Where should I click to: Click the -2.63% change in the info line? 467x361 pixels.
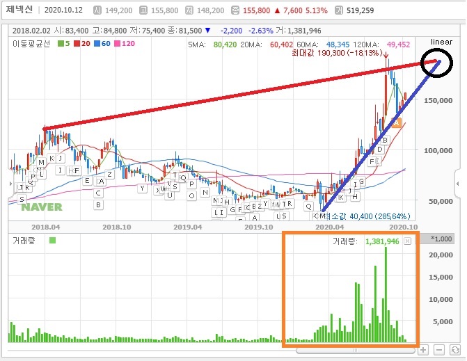260,31
